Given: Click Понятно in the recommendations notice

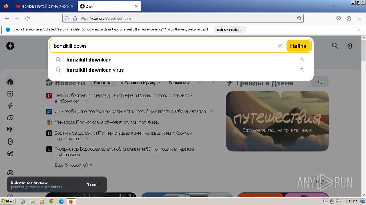Looking at the screenshot, I should pos(94,184).
